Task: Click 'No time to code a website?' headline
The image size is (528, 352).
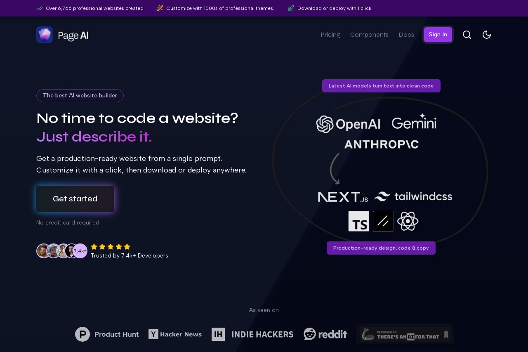Action: (x=137, y=118)
